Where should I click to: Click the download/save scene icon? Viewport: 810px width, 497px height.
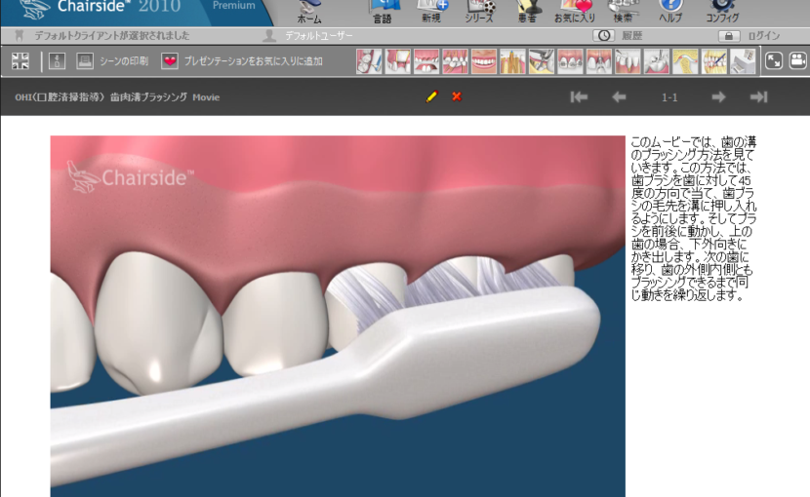click(x=57, y=60)
